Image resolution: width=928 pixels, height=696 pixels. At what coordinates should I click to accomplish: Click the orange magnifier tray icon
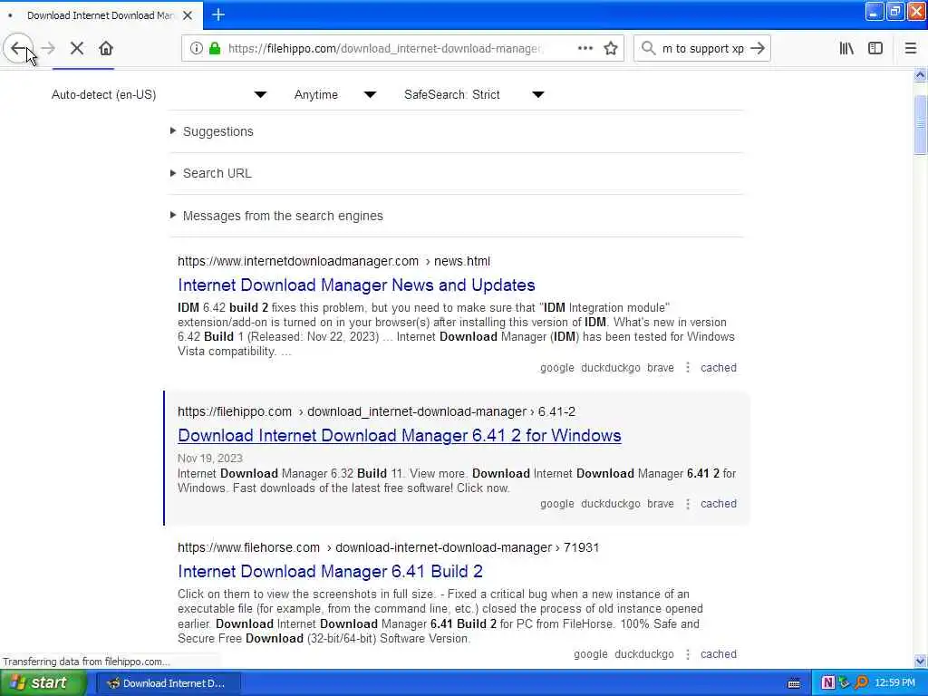coord(861,683)
